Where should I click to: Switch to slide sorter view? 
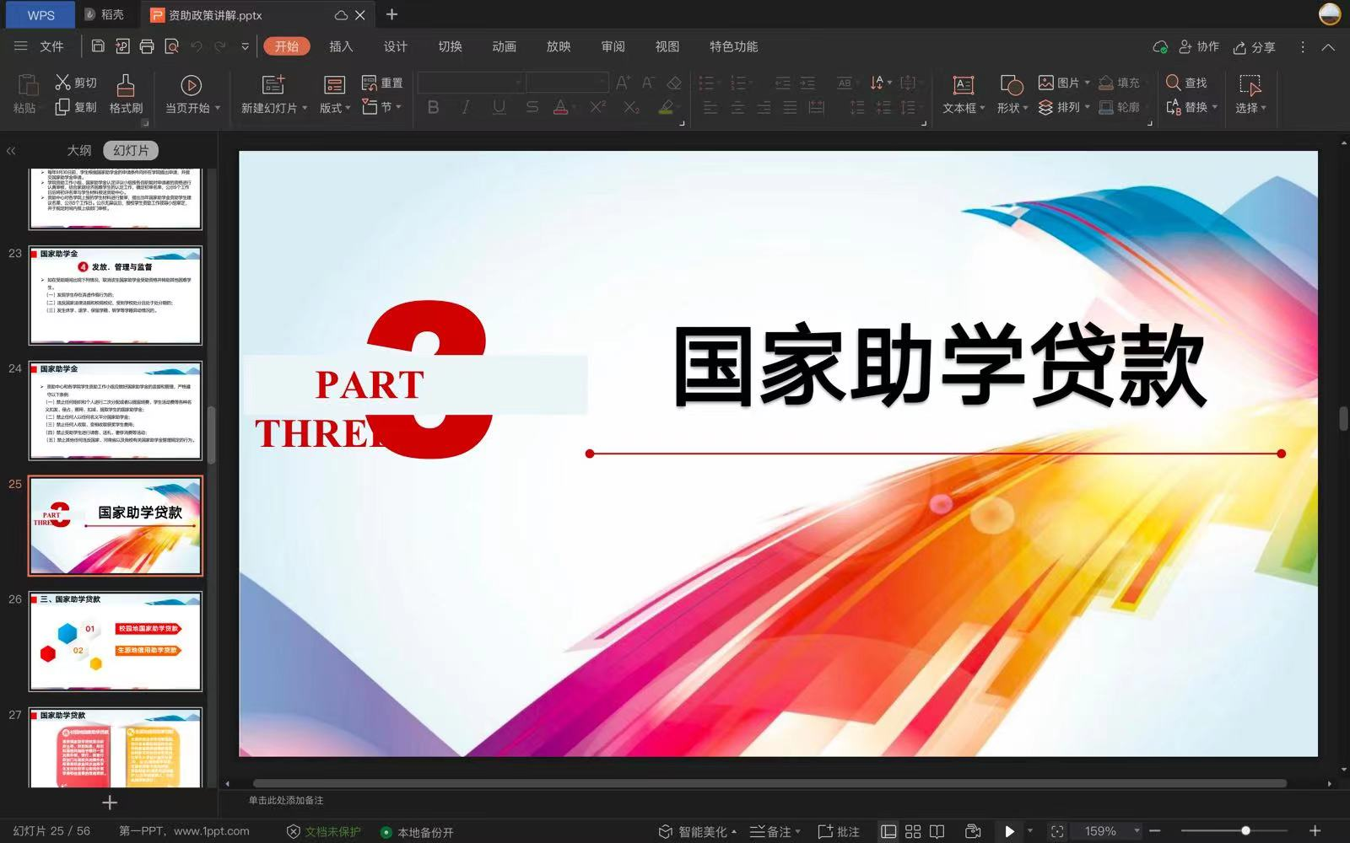pos(913,831)
